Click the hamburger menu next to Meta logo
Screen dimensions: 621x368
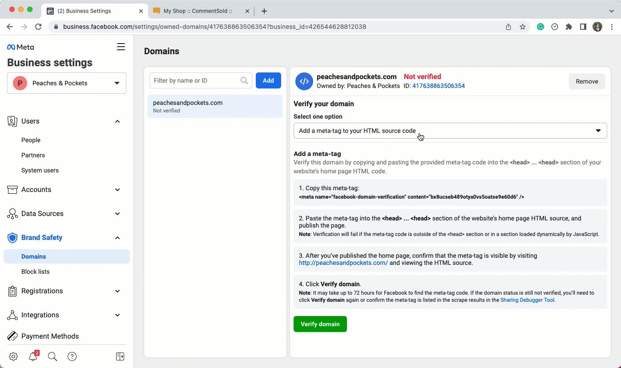pyautogui.click(x=121, y=47)
